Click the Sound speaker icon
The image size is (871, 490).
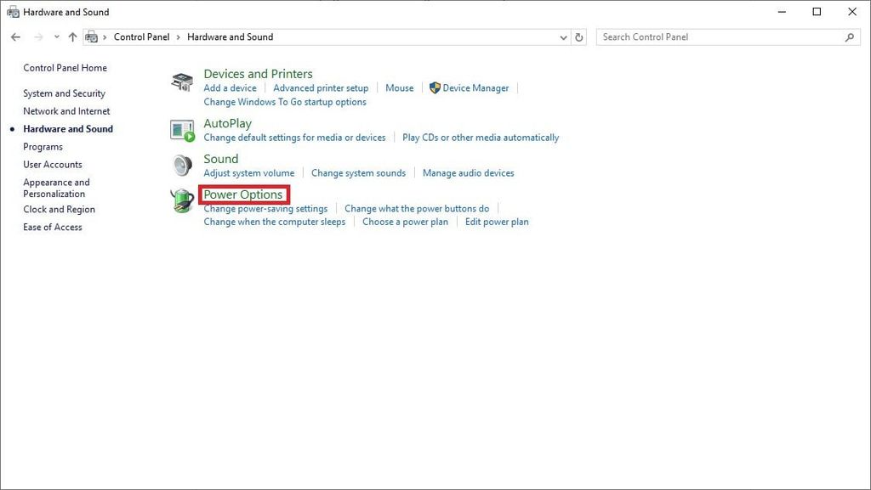point(182,165)
